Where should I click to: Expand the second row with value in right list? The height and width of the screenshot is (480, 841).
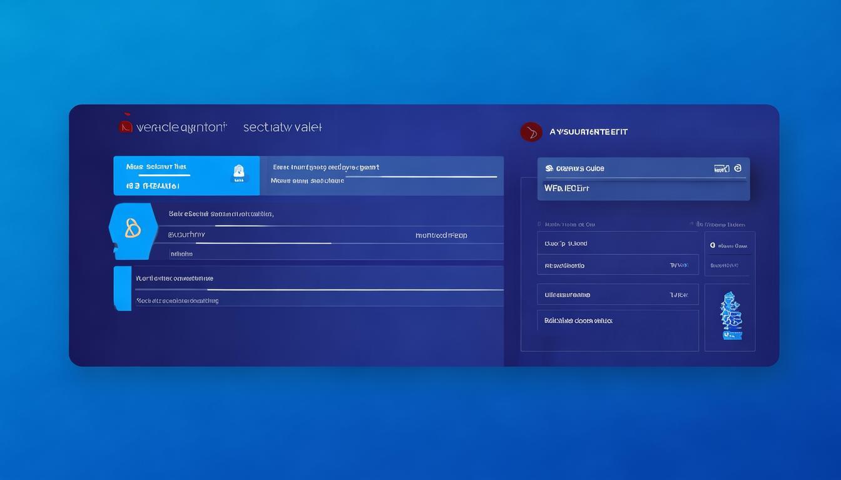618,265
